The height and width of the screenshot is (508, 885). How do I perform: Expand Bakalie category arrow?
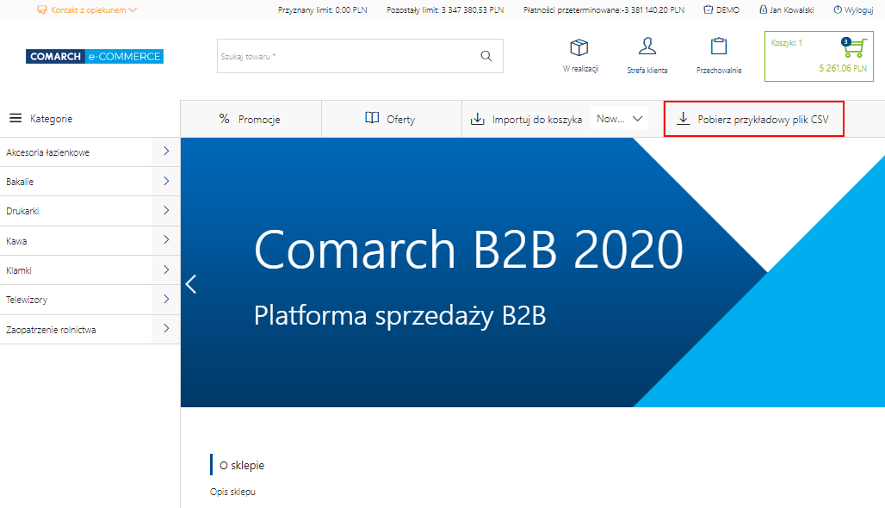click(166, 181)
